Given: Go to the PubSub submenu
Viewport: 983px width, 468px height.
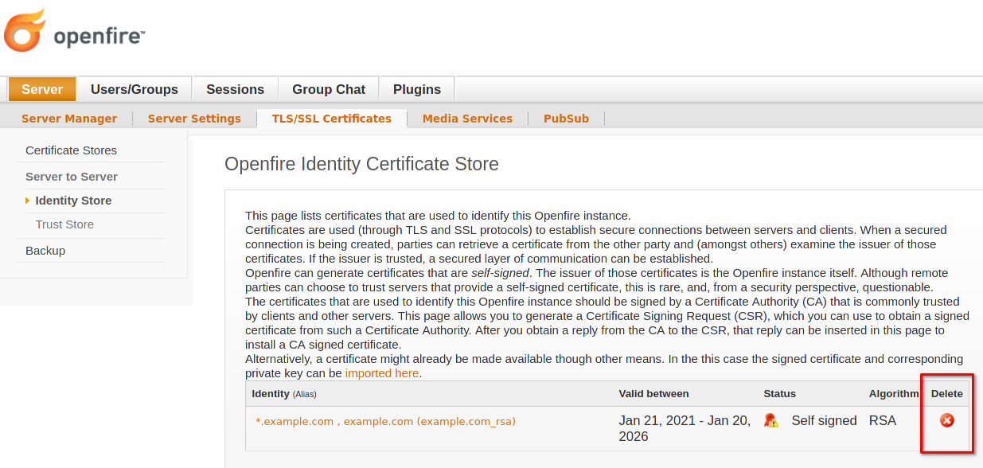Looking at the screenshot, I should pyautogui.click(x=566, y=119).
